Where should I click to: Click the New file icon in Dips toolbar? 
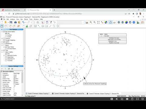[2, 22]
